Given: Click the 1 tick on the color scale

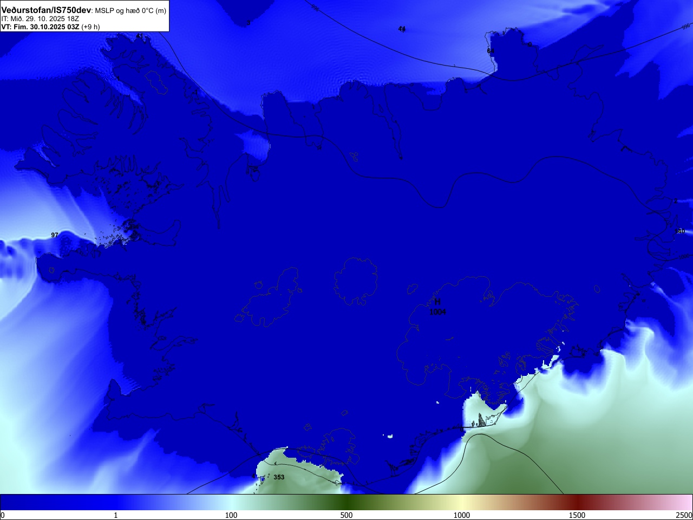Looking at the screenshot, I should click(x=115, y=515).
